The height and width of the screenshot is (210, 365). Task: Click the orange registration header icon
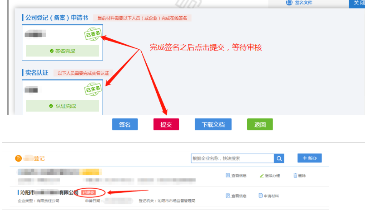(19, 159)
